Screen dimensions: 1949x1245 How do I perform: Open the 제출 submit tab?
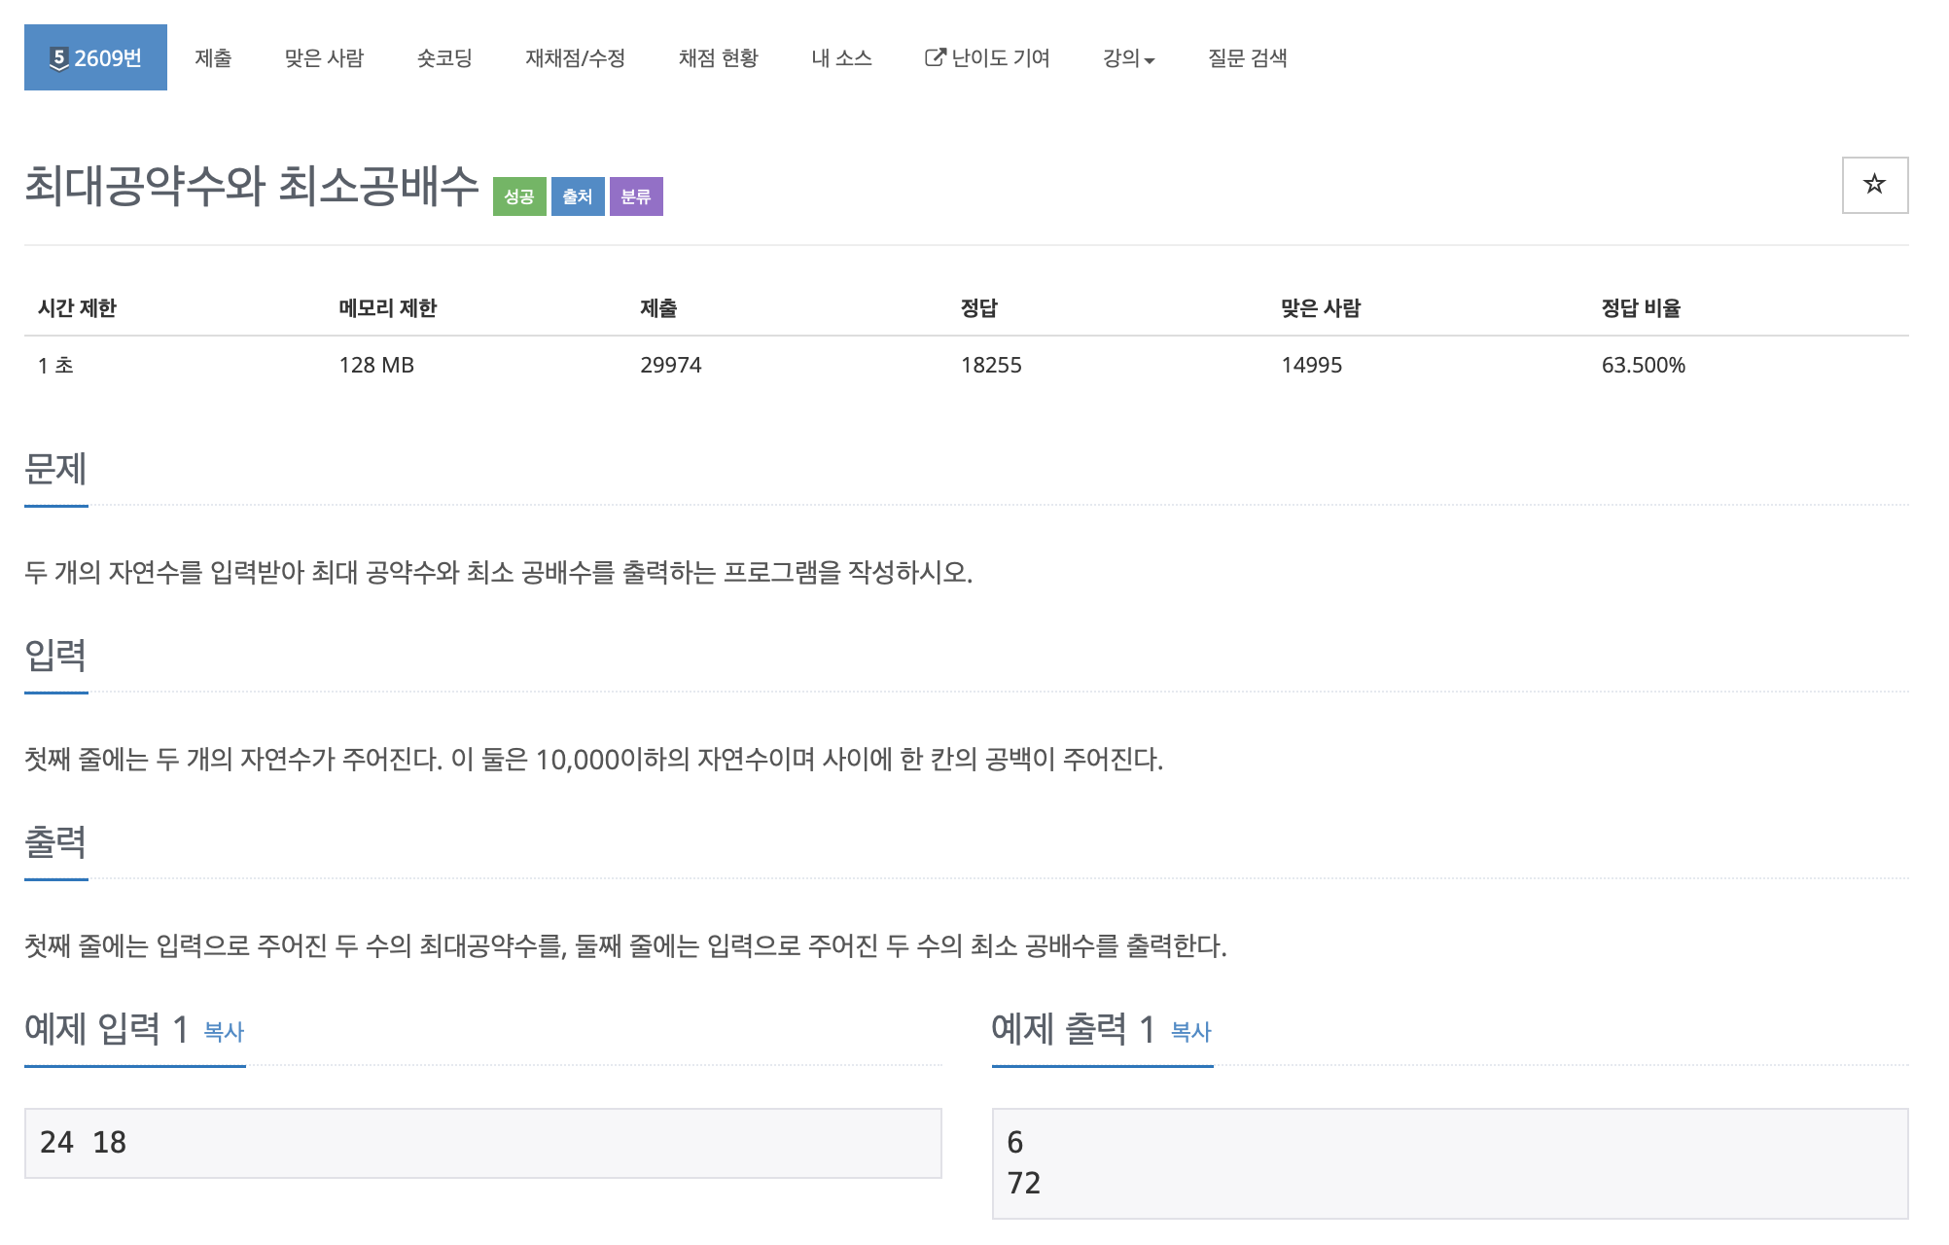(x=213, y=58)
